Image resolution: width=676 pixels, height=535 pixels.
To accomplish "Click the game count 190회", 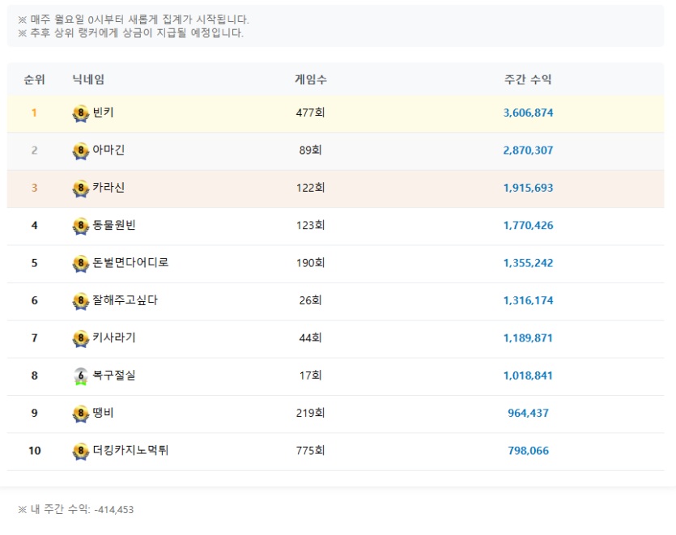I will point(310,263).
